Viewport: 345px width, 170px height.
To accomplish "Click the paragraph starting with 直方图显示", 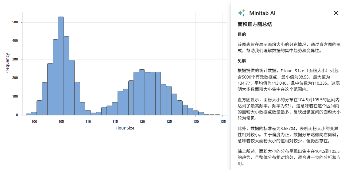I will point(289,109).
